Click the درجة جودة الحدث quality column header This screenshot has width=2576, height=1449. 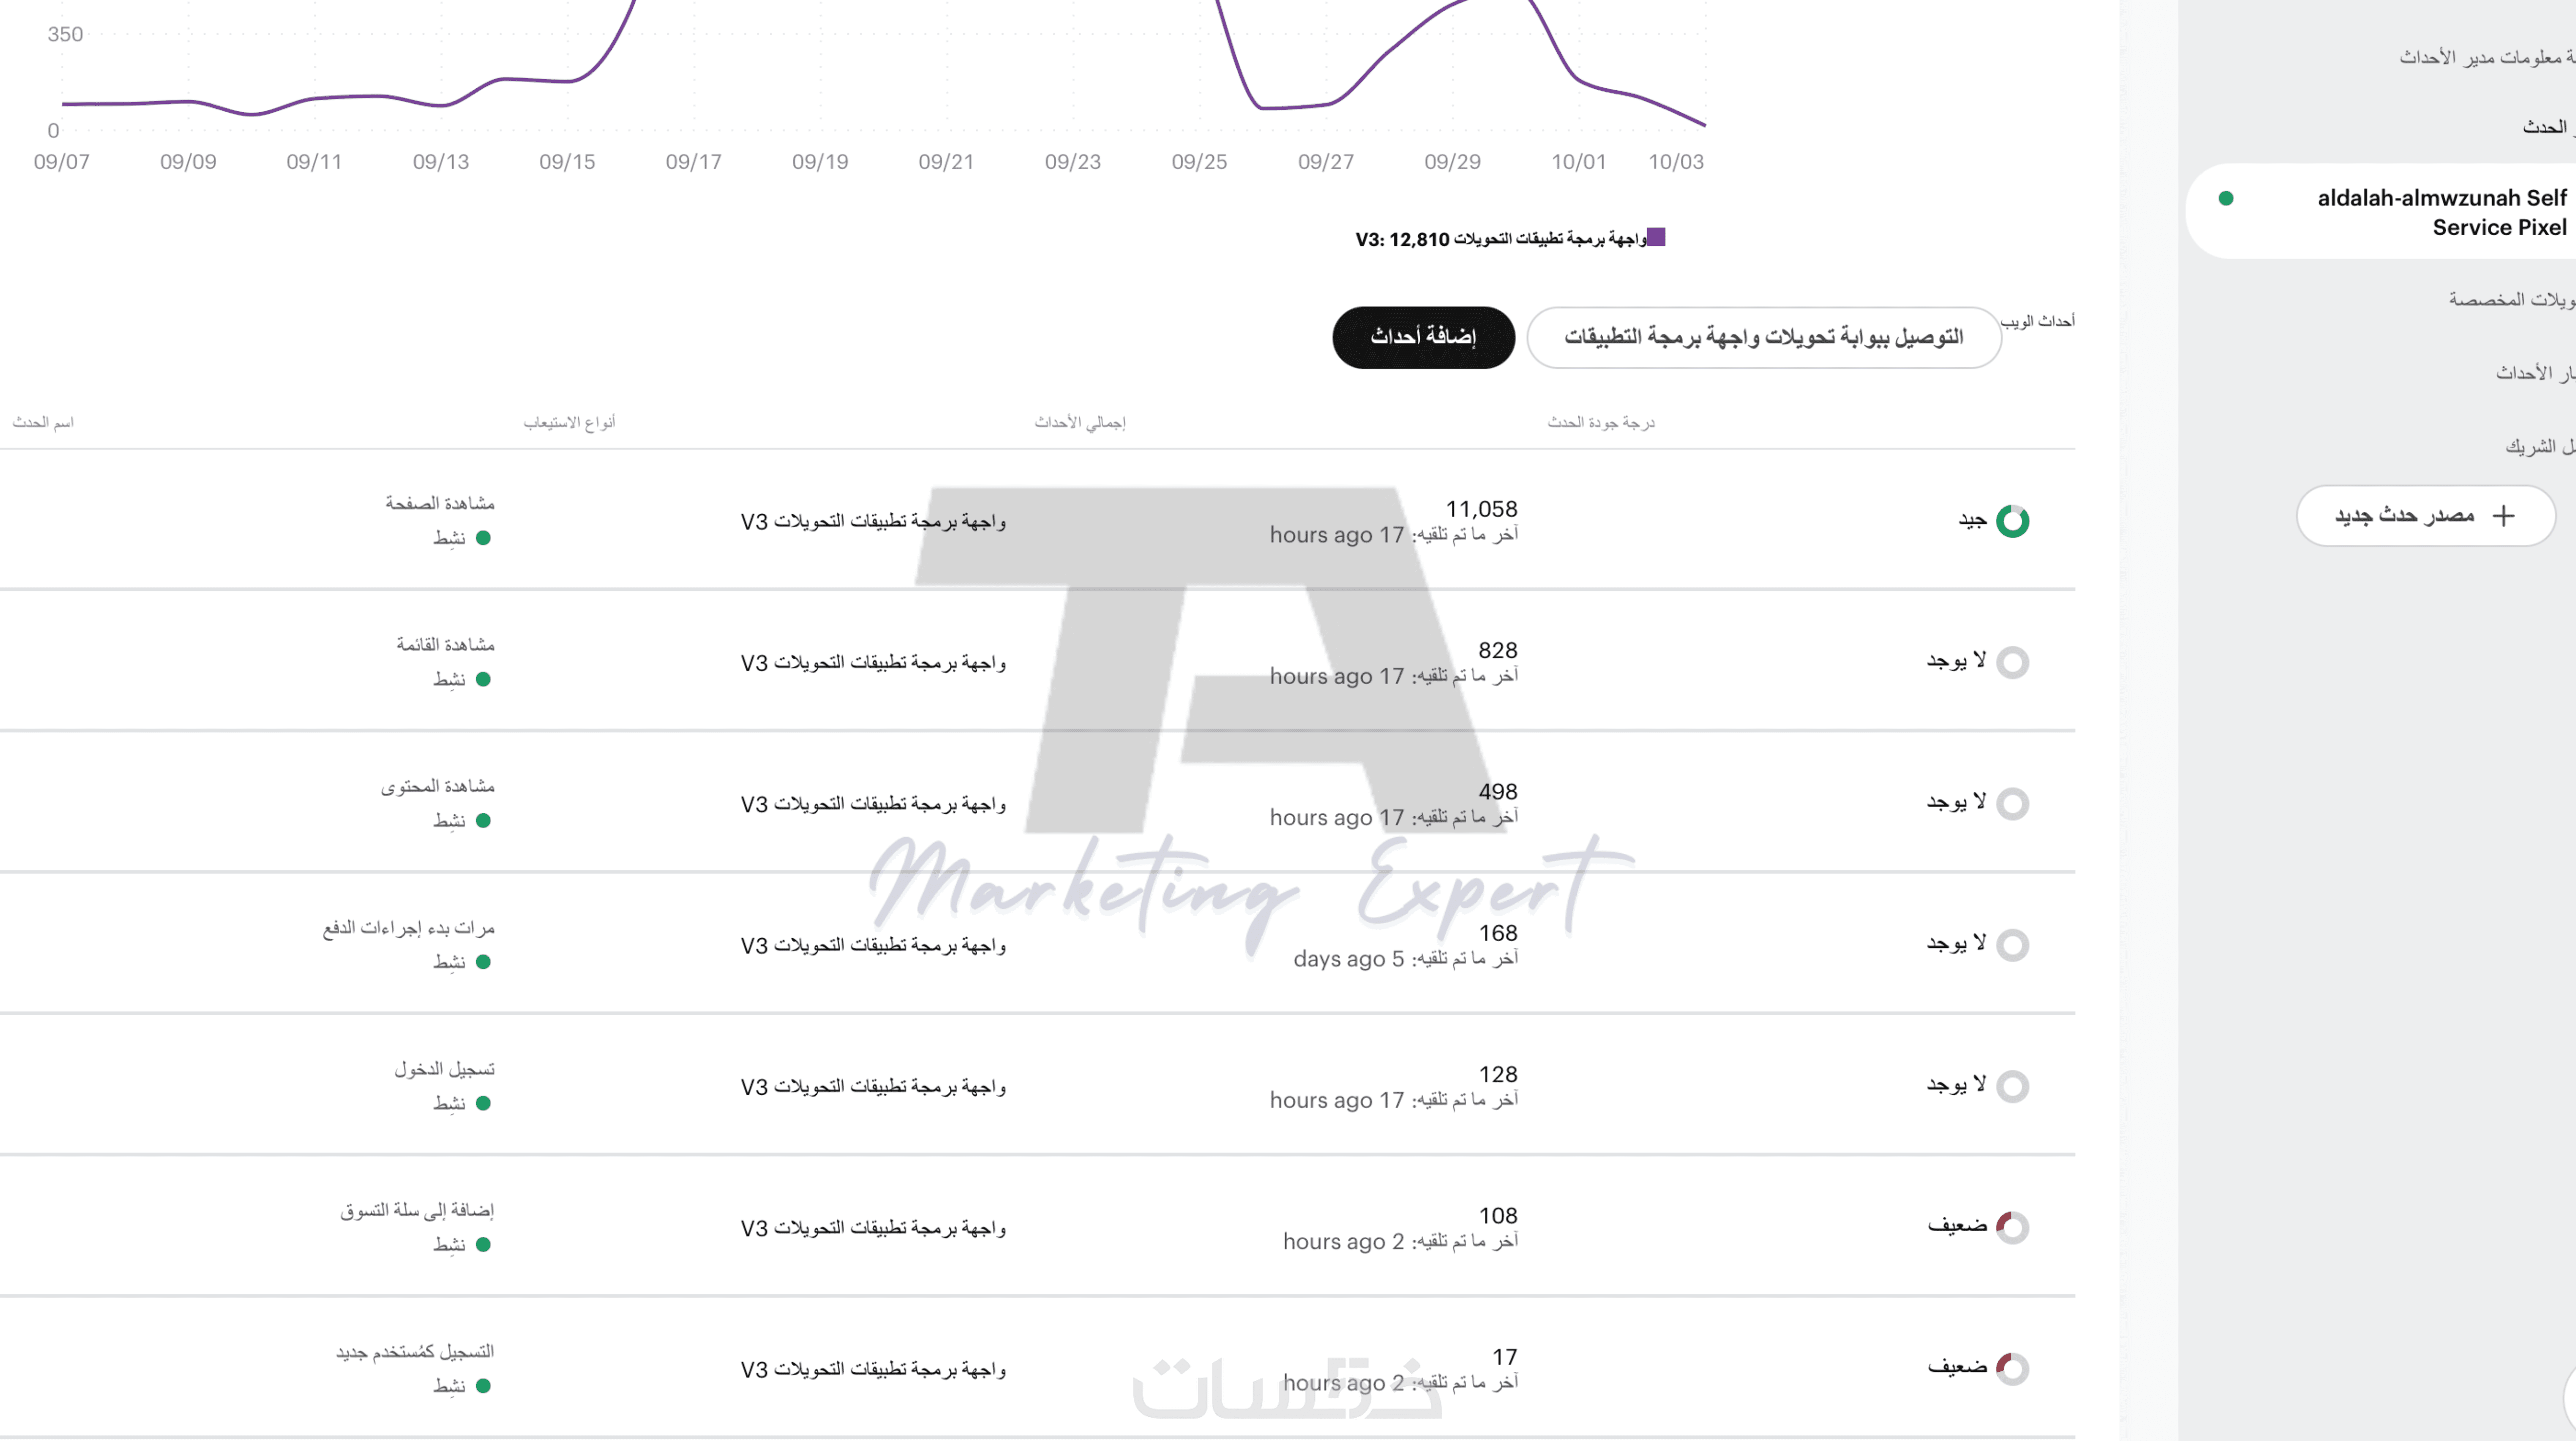click(1601, 423)
